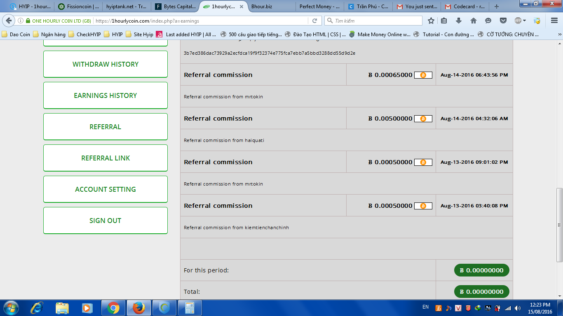
Task: Go back using Firefox's back arrow
Action: click(x=9, y=21)
